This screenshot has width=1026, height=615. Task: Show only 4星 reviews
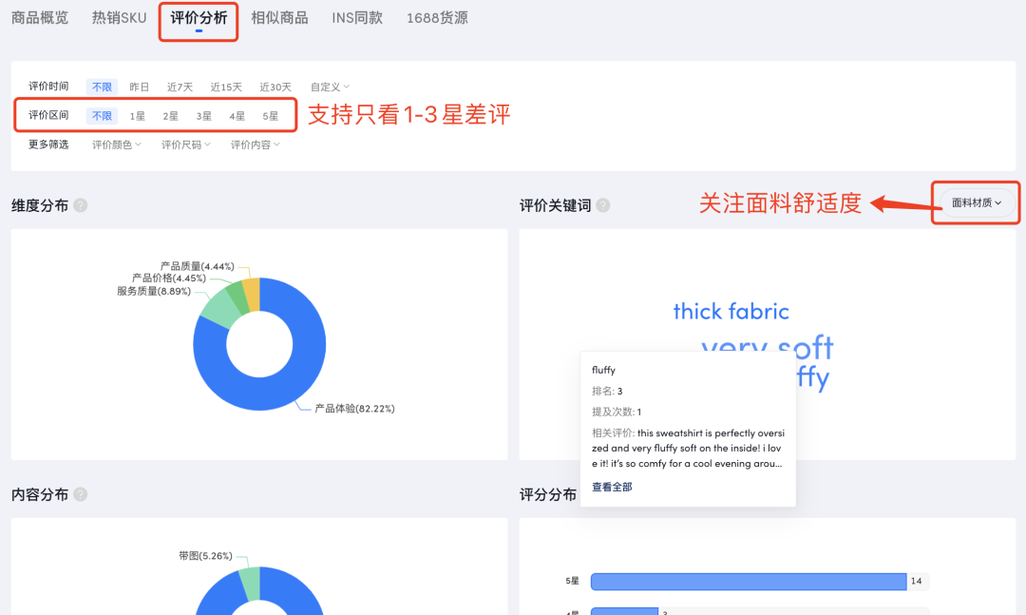tap(237, 116)
